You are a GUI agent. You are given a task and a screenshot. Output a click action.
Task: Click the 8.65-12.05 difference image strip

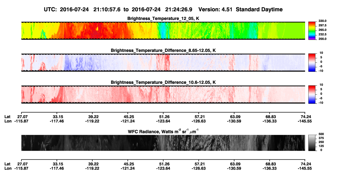[163, 63]
